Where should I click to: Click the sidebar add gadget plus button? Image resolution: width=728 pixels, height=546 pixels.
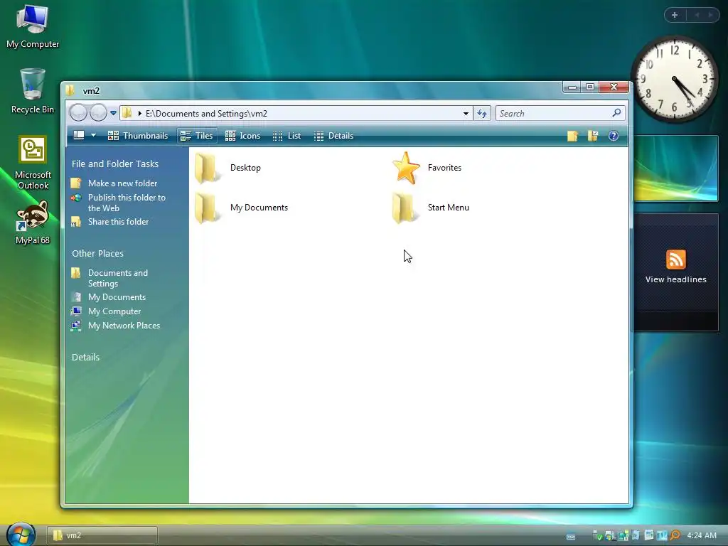pyautogui.click(x=675, y=15)
